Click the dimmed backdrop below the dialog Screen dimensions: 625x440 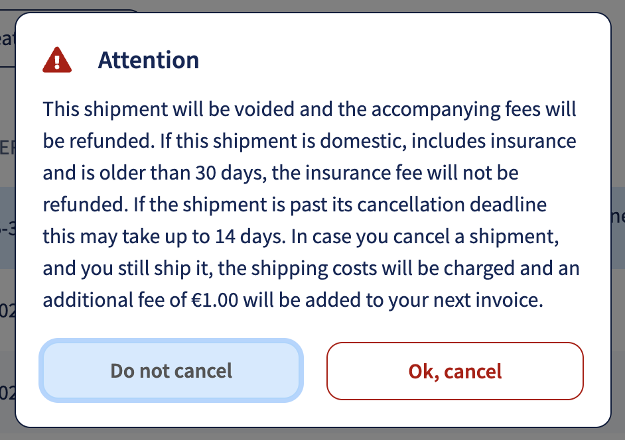(312, 435)
